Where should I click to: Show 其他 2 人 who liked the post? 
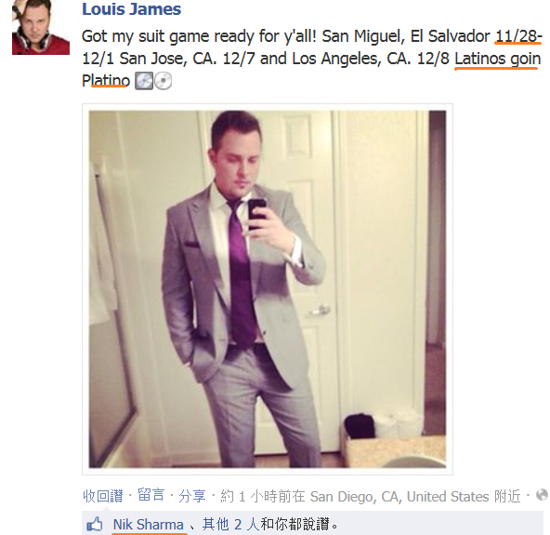(230, 525)
